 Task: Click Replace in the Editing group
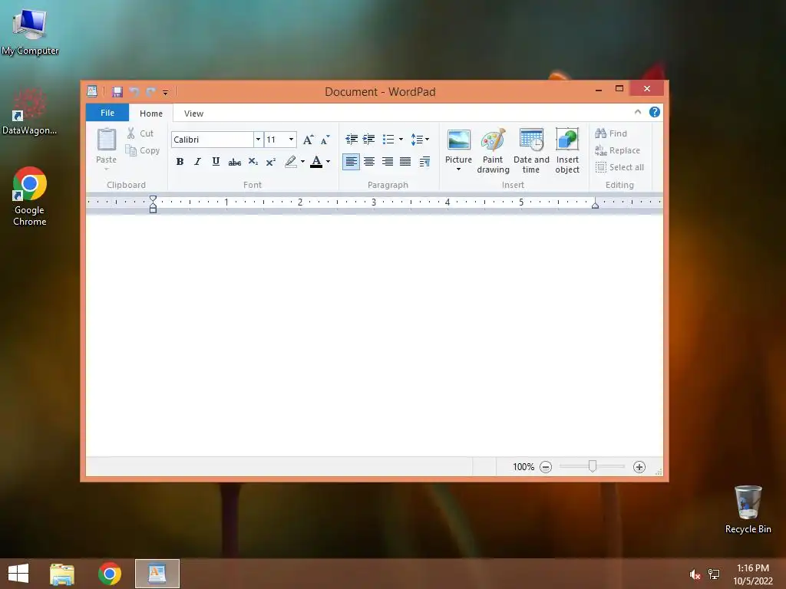[618, 150]
